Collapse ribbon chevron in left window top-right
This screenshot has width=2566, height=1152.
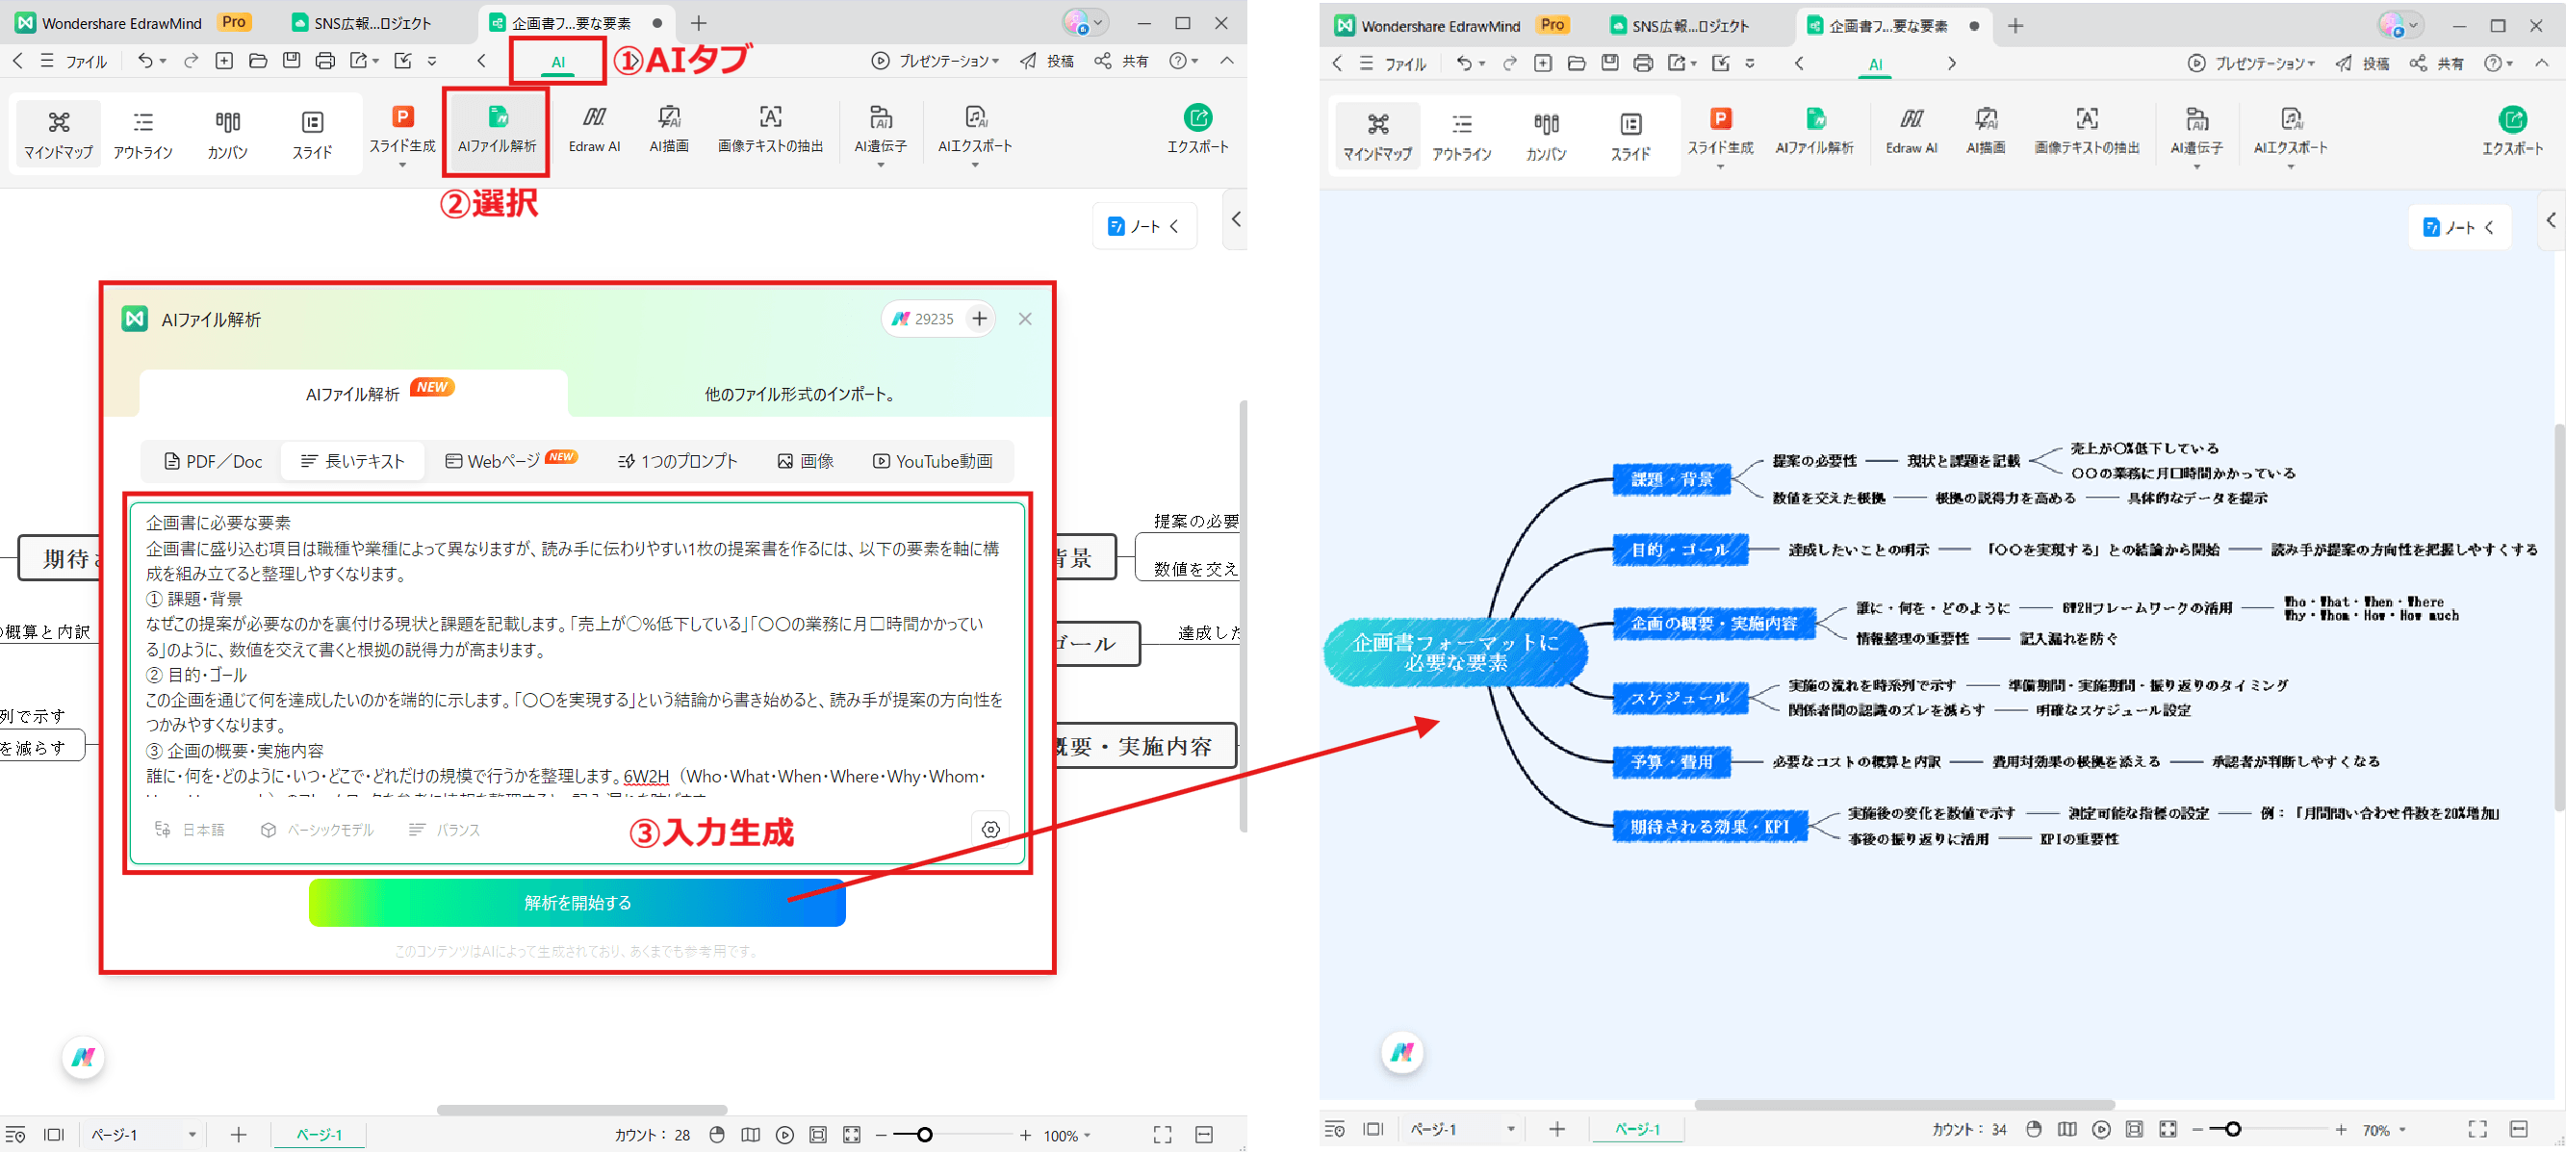(1227, 61)
